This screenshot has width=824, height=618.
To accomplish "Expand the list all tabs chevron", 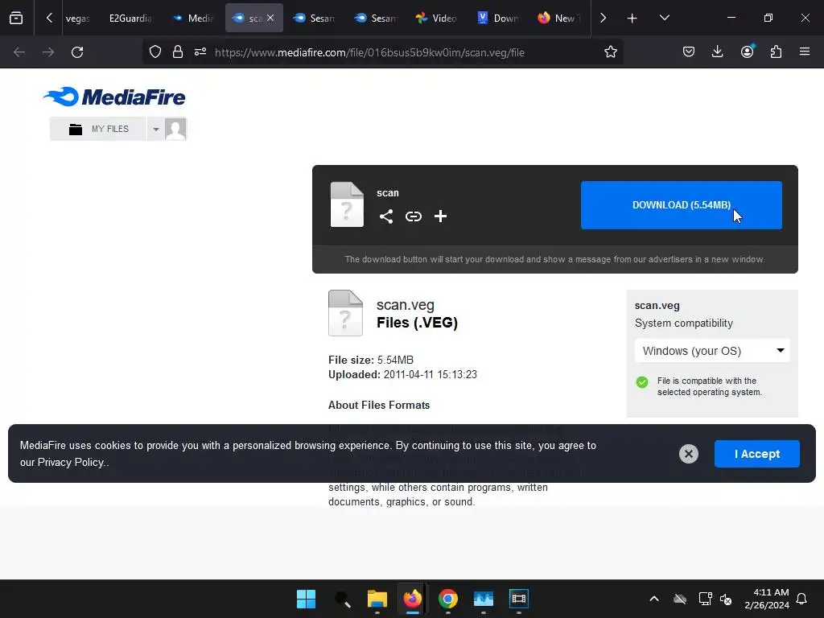I will [x=664, y=19].
